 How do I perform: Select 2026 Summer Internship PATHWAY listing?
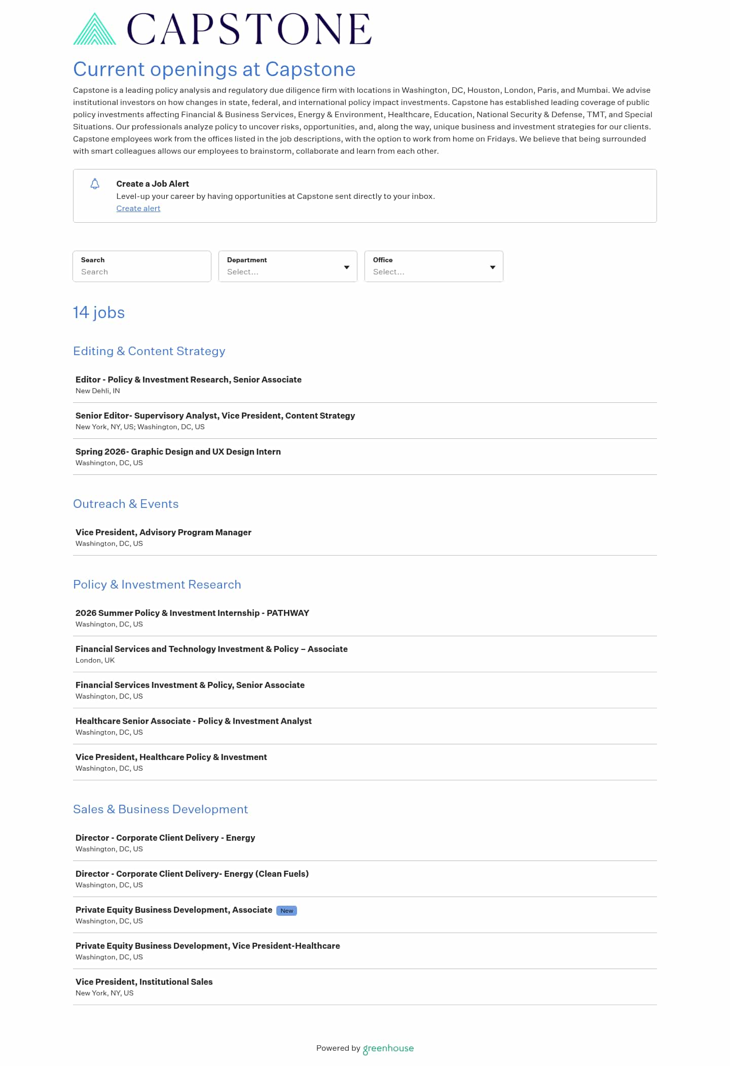point(192,613)
